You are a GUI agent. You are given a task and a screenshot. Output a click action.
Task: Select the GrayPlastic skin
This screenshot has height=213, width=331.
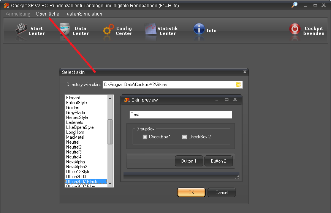coord(86,113)
